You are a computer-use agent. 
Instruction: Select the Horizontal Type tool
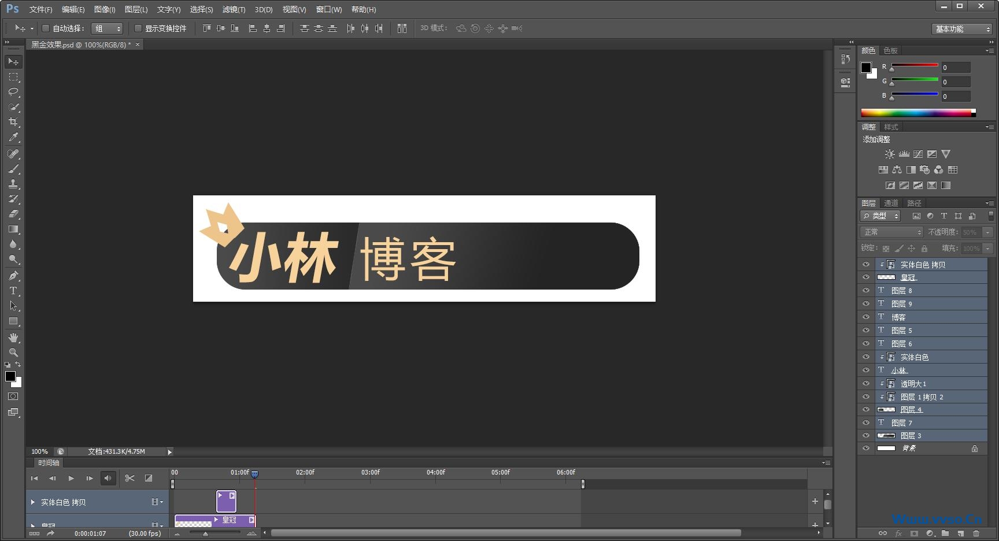coord(13,291)
